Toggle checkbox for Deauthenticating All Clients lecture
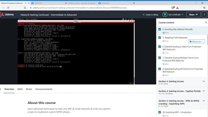208x117 pixels. (x=160, y=69)
